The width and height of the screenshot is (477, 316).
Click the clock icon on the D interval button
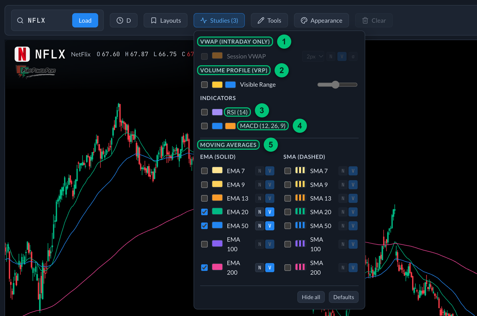click(120, 21)
